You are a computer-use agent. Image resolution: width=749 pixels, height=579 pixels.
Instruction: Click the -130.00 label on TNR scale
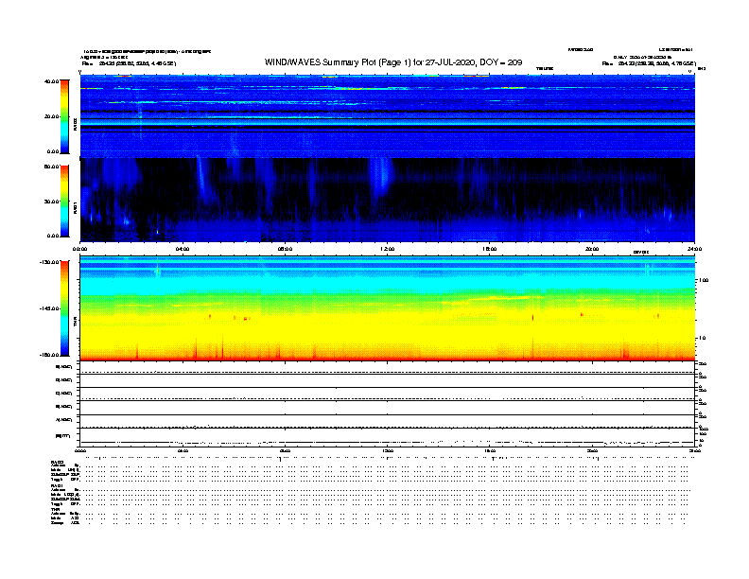click(49, 262)
